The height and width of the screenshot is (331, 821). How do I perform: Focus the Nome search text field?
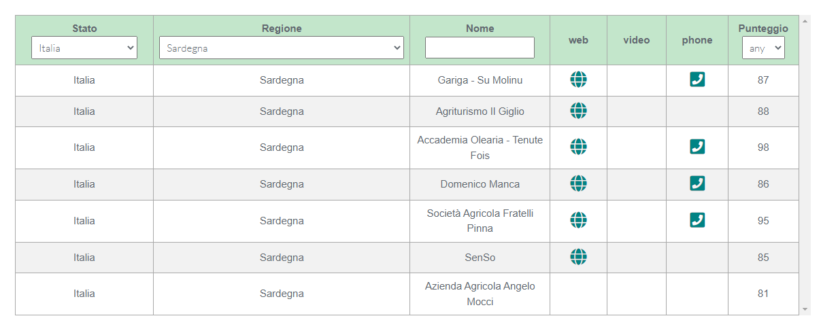click(x=480, y=48)
